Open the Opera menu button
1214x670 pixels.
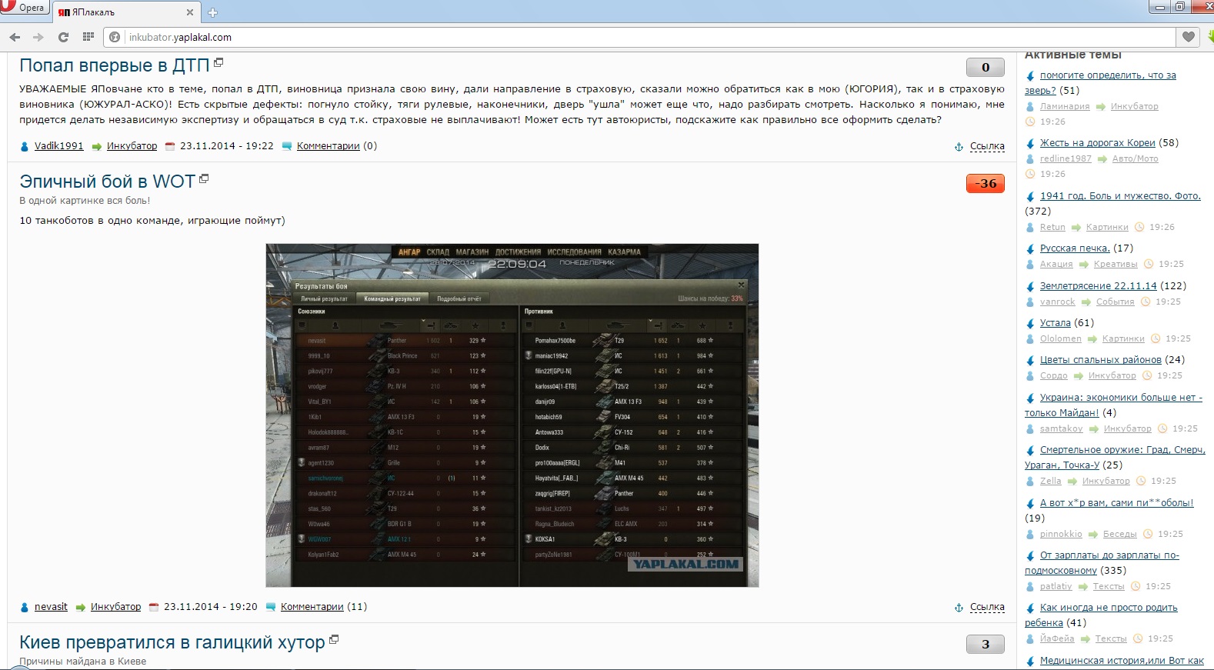(25, 8)
